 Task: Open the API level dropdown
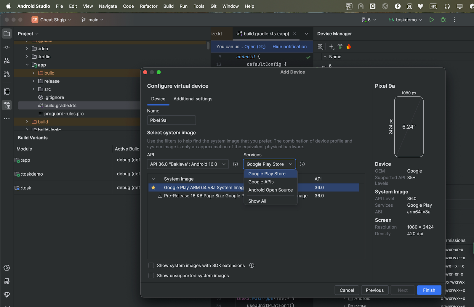point(188,164)
